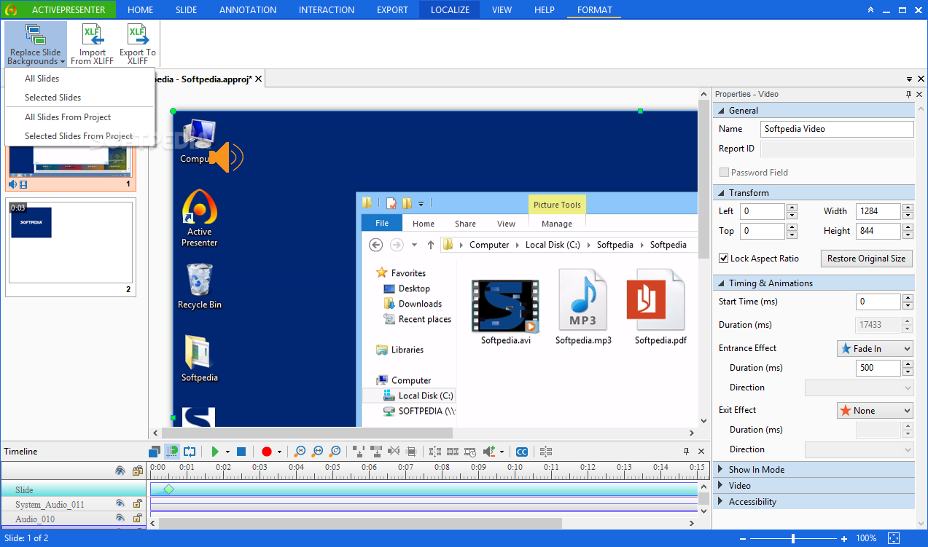The height and width of the screenshot is (547, 928).
Task: Close the Timeline panel
Action: click(x=701, y=451)
